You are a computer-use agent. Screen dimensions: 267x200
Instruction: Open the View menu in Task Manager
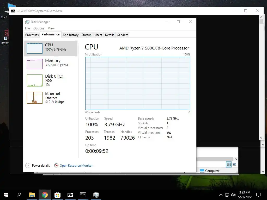[51, 28]
